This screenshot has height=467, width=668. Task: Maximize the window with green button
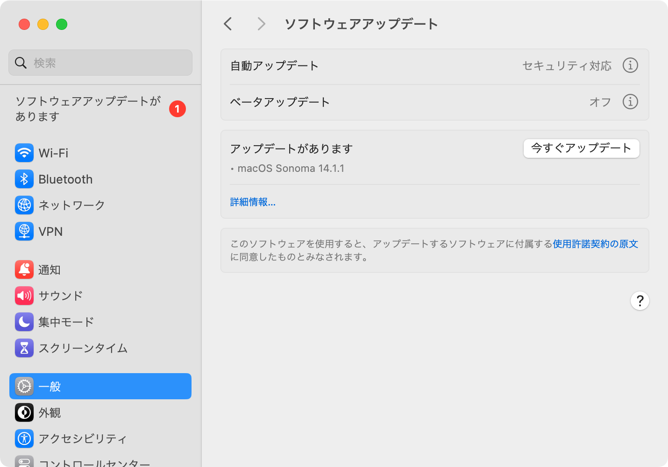(62, 24)
